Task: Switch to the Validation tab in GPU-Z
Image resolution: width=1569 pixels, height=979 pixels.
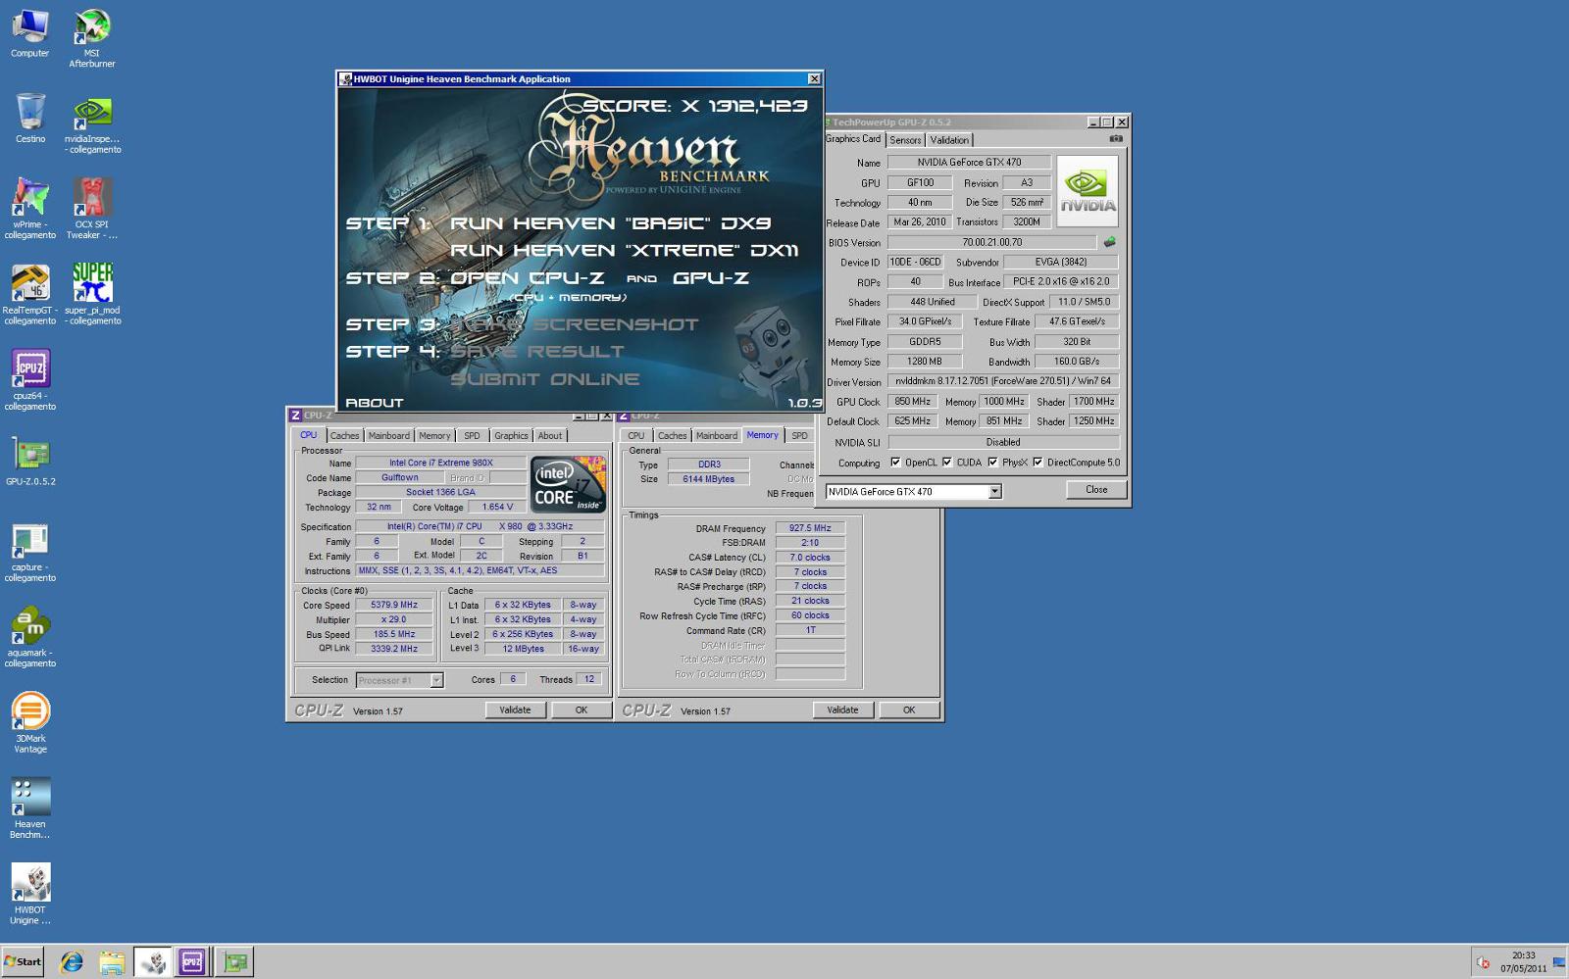Action: 949,140
